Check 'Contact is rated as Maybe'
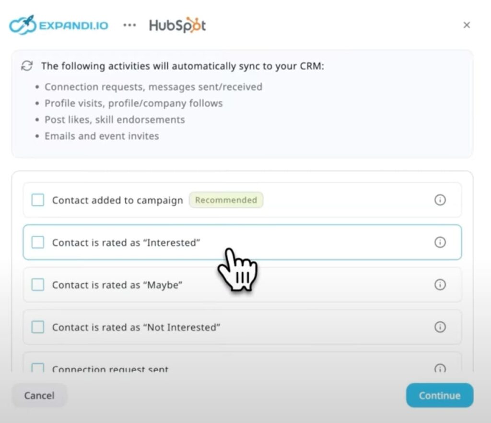491x423 pixels. 37,284
